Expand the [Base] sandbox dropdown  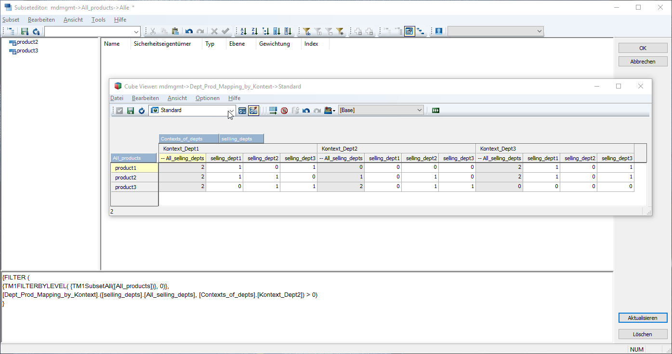click(x=419, y=111)
